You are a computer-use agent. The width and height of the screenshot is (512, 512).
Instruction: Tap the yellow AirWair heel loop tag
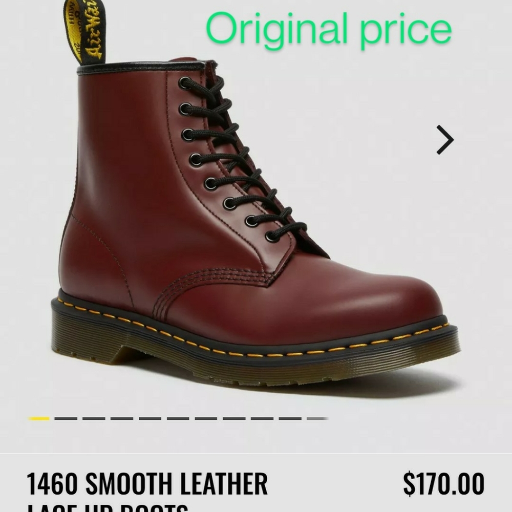84,31
